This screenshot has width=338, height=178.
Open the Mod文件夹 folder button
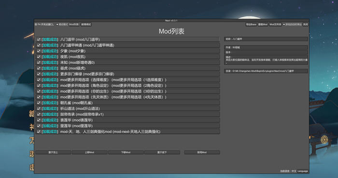coord(275,25)
